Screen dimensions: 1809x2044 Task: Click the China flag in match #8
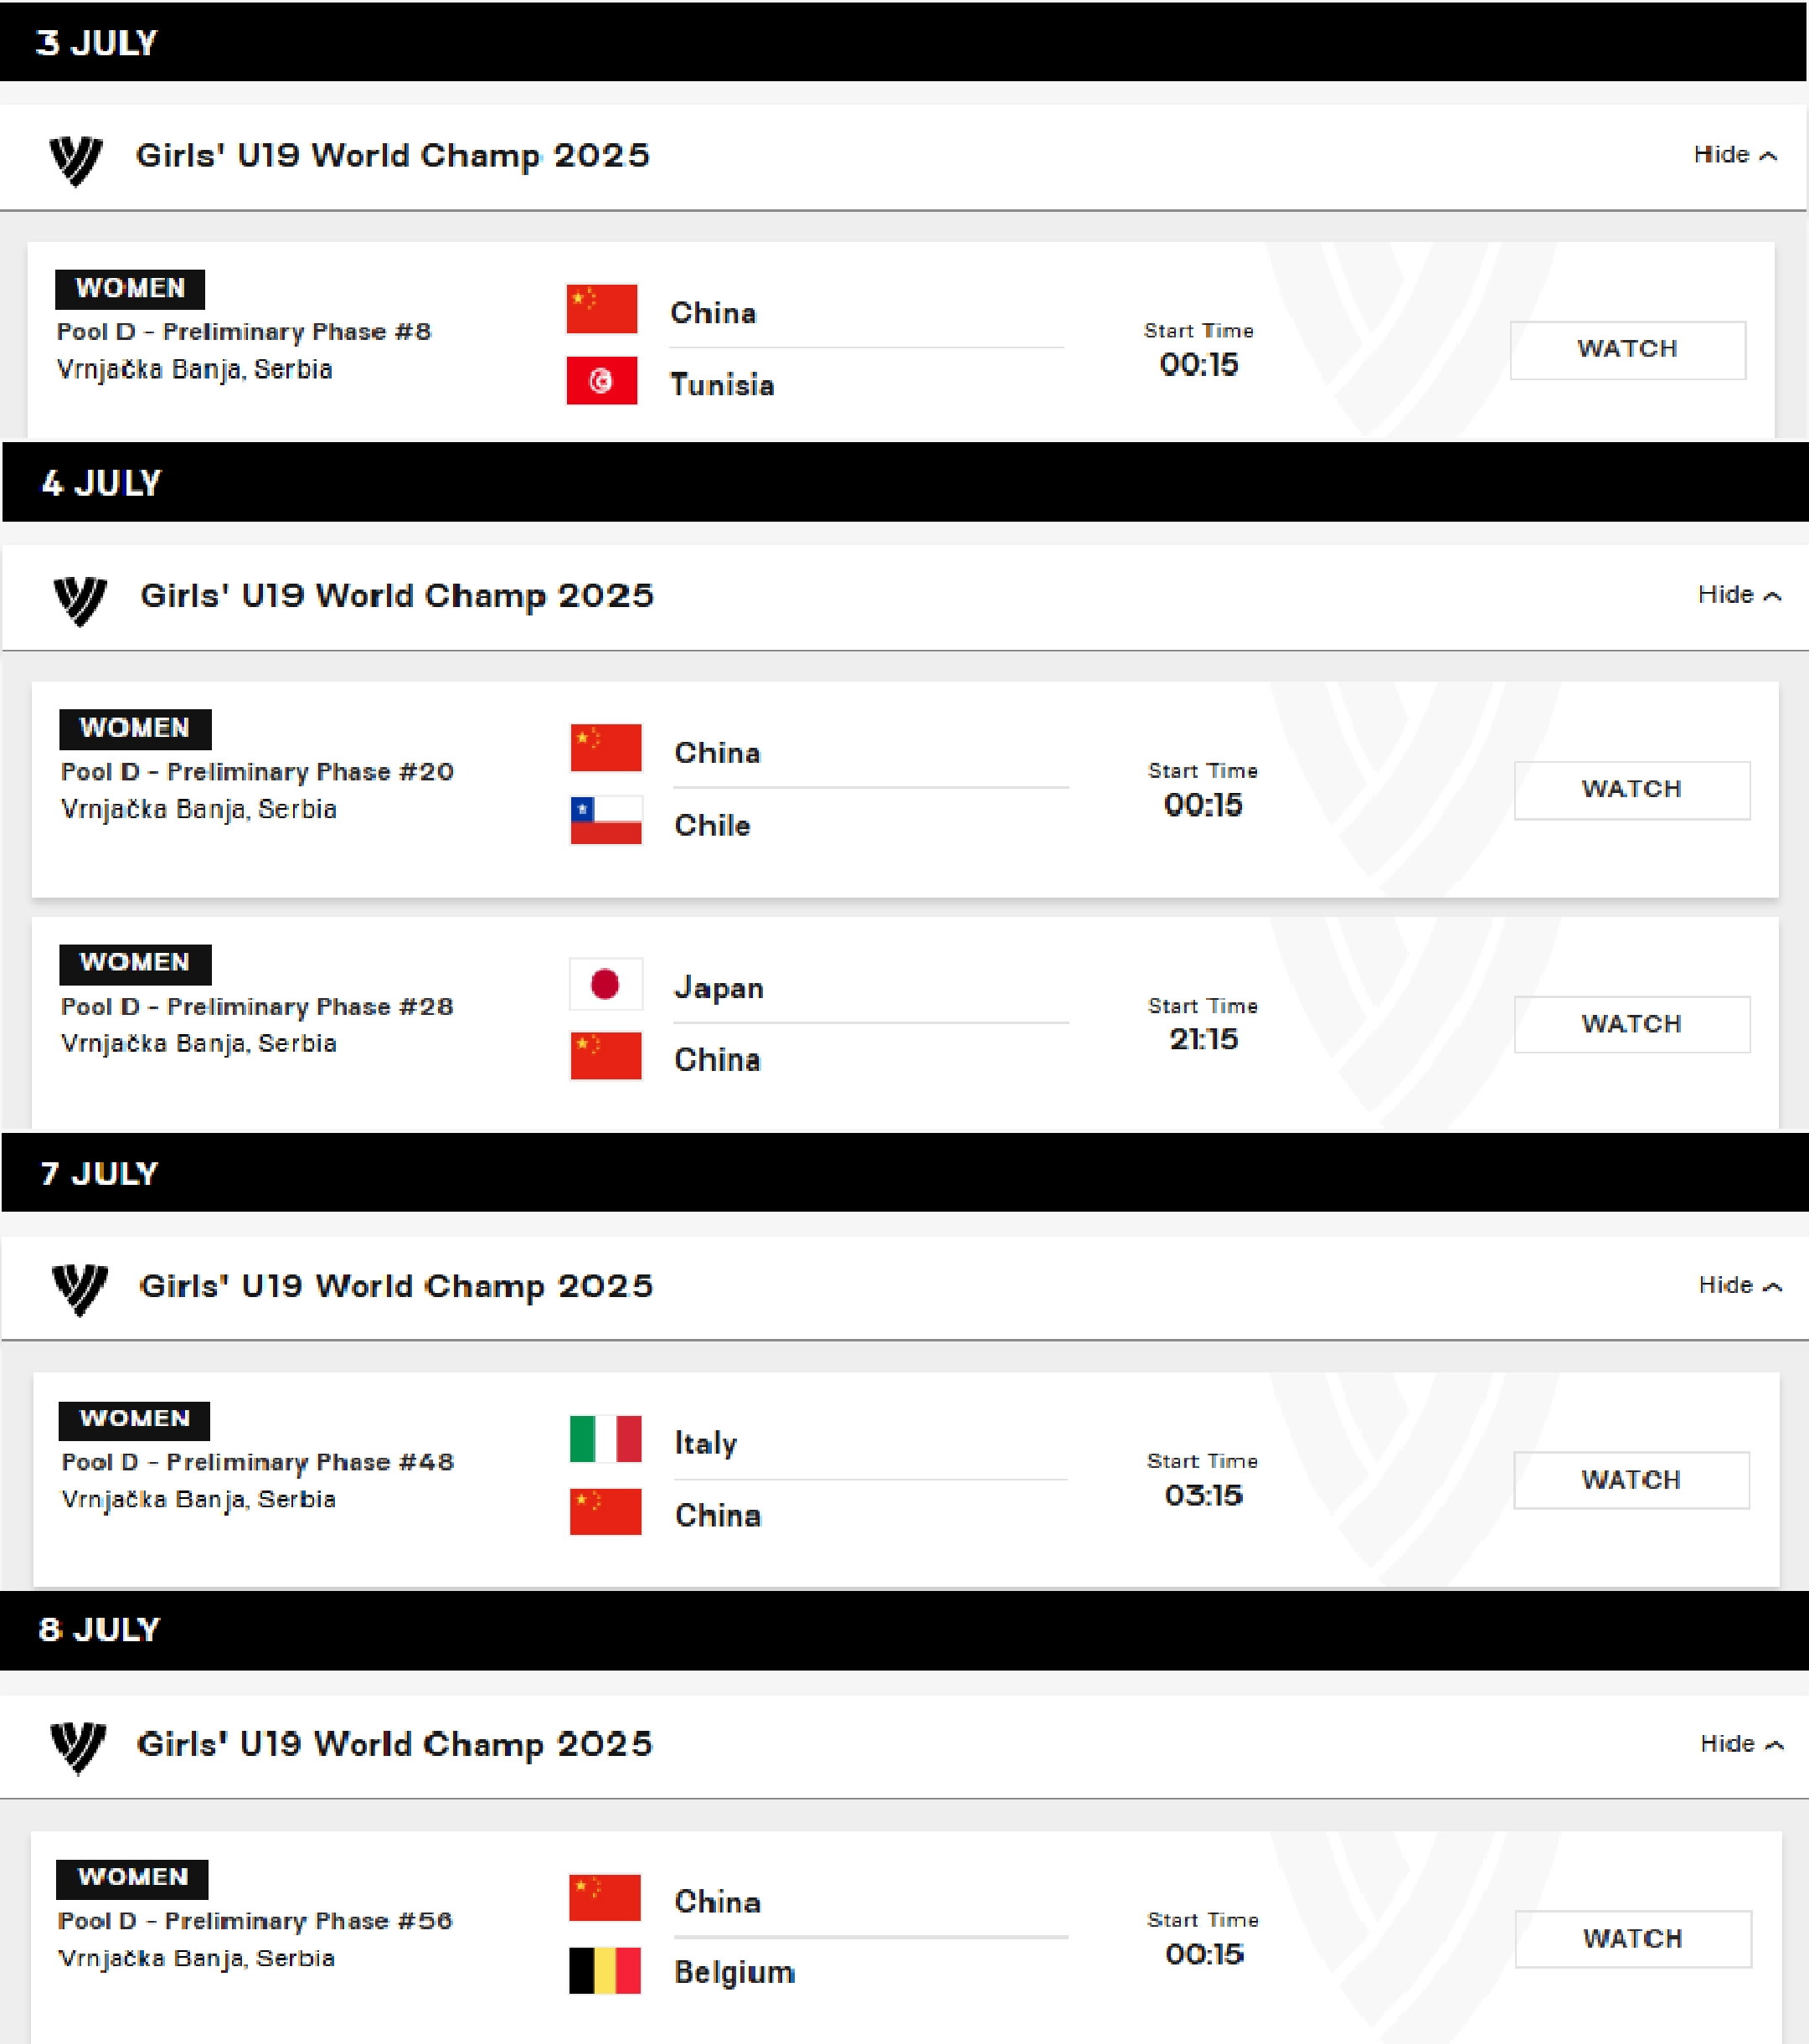click(x=601, y=308)
